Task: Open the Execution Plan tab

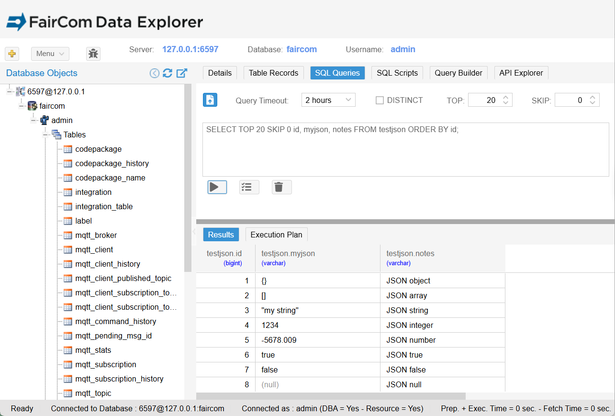Action: point(276,235)
